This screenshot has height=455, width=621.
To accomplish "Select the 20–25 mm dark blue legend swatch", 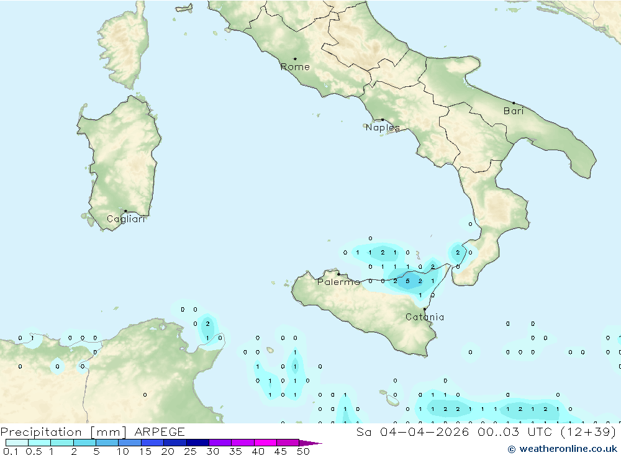I will [175, 443].
